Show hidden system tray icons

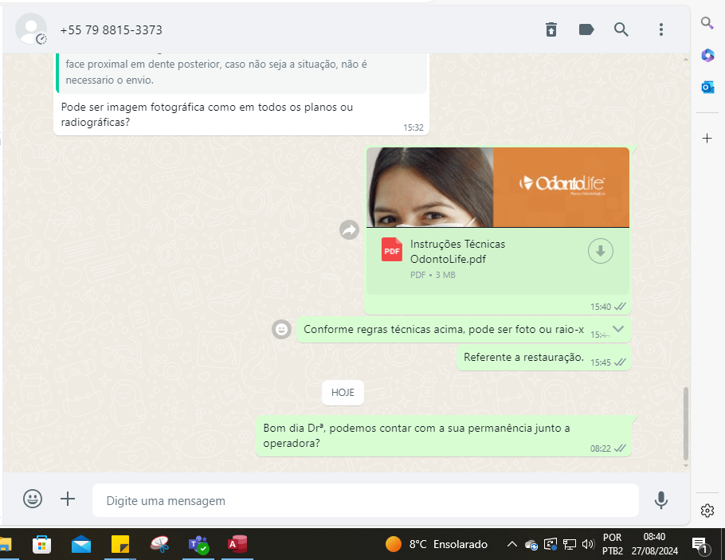511,544
